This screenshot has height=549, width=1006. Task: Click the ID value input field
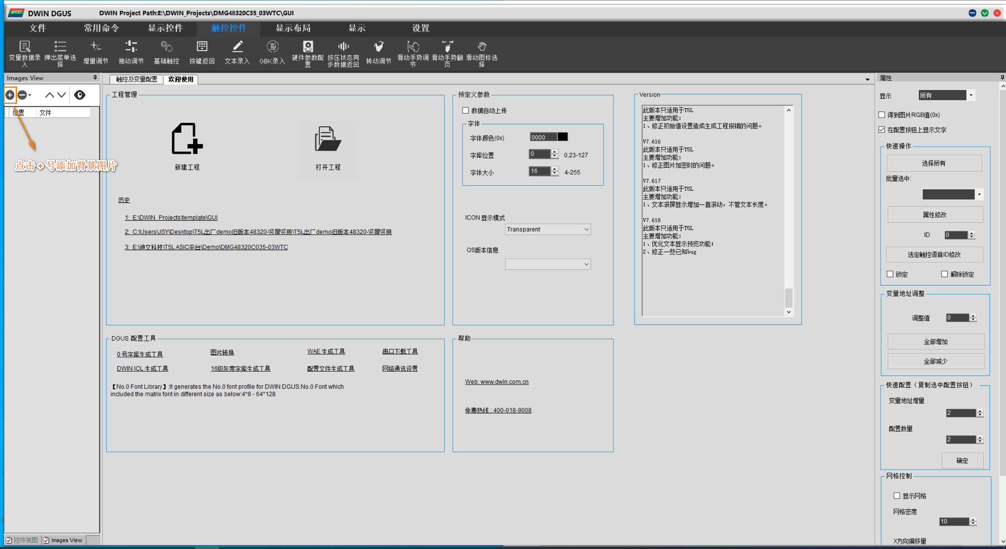956,235
